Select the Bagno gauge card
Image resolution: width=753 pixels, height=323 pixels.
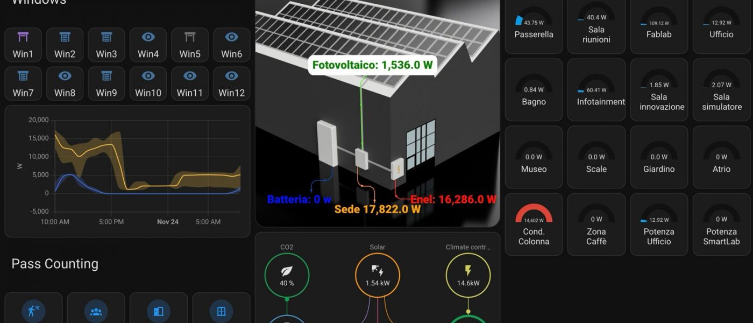(534, 90)
